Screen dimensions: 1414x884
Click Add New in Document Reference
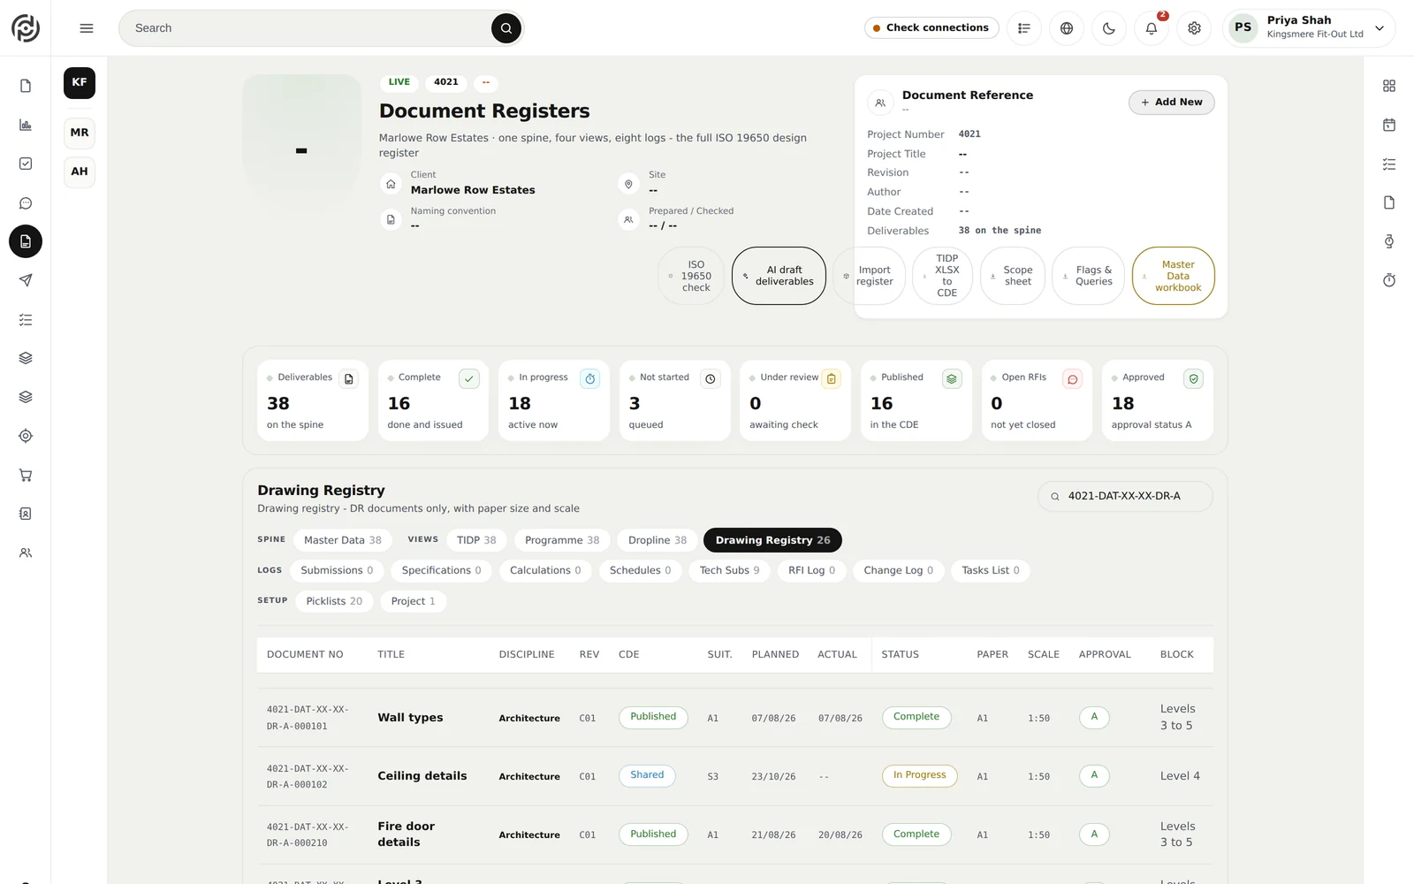tap(1171, 103)
